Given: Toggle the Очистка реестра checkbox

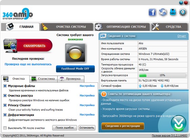Looking at the screenshot, I should [x=5, y=95].
